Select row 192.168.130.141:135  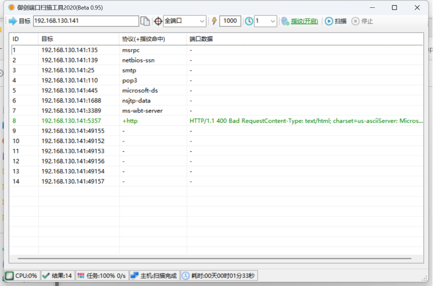pos(217,50)
